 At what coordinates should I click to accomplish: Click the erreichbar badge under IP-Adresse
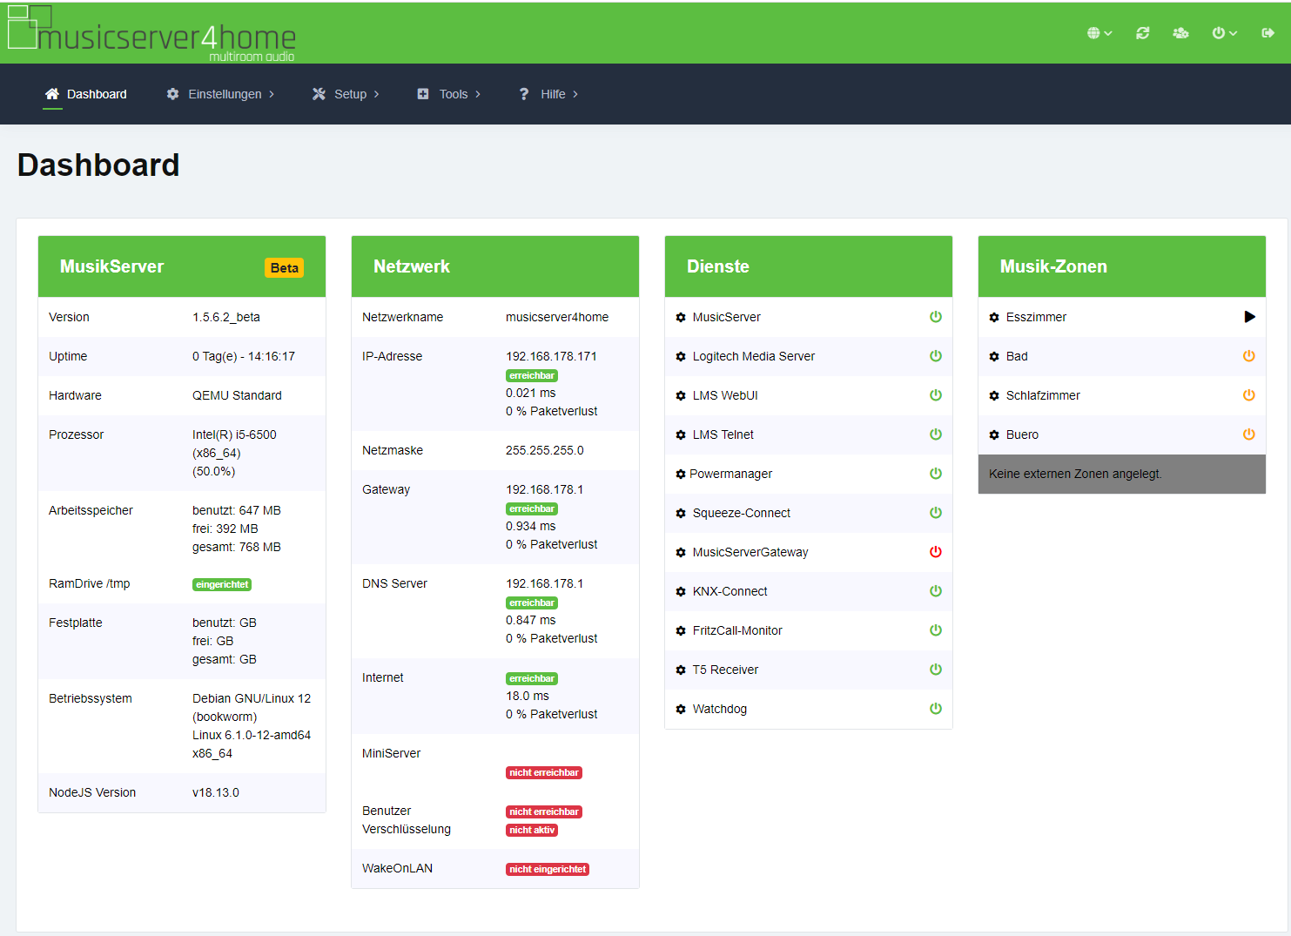(532, 375)
